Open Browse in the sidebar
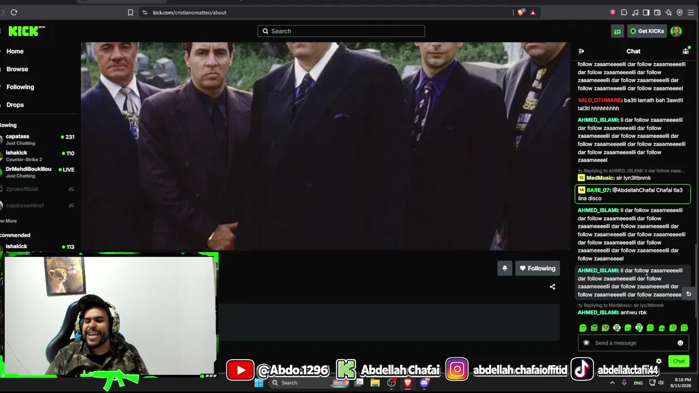Viewport: 699px width, 393px height. pos(17,69)
